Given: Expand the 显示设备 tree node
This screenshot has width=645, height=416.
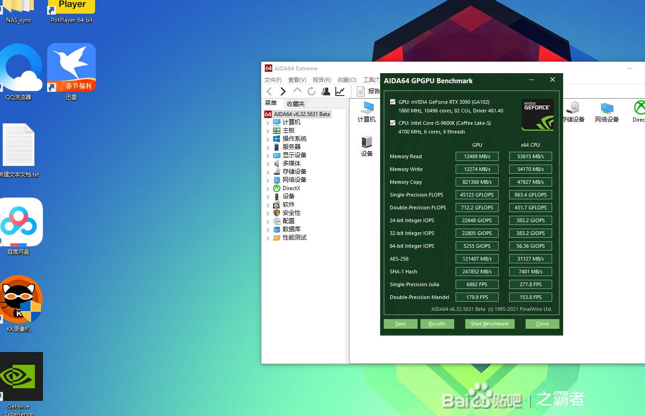Looking at the screenshot, I should (268, 155).
